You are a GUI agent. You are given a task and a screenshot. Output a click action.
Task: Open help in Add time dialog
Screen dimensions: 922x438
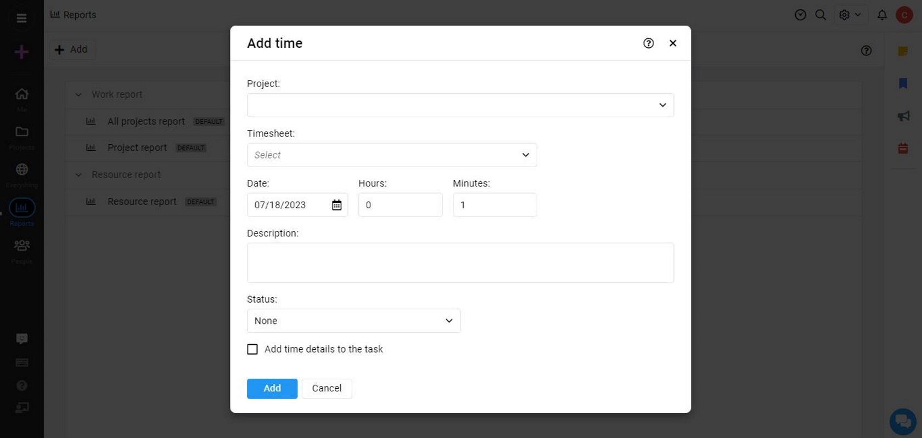[648, 43]
